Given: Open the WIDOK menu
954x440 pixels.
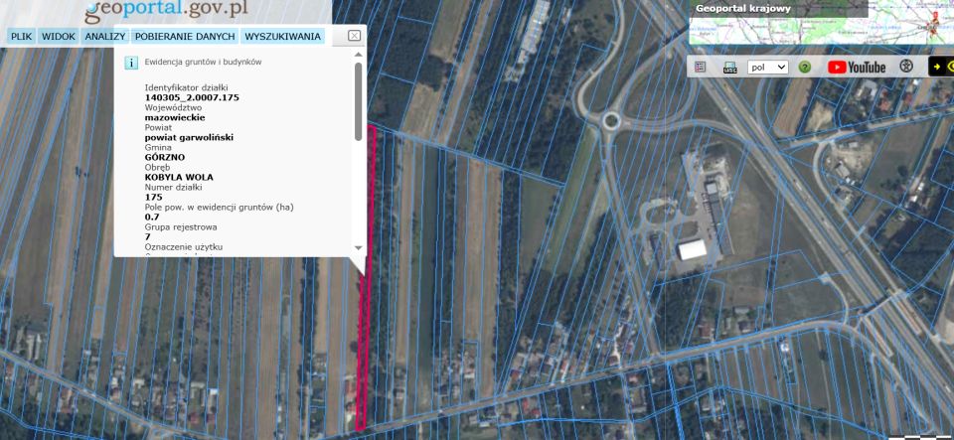Looking at the screenshot, I should (59, 37).
